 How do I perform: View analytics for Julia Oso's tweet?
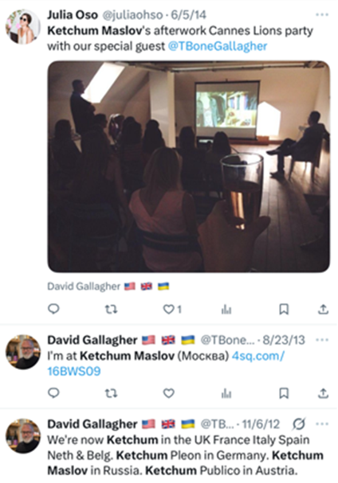[x=226, y=310]
